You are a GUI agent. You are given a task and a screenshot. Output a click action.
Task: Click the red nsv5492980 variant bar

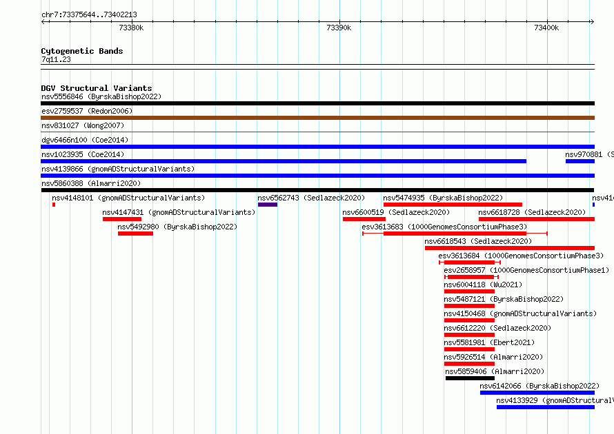(135, 234)
